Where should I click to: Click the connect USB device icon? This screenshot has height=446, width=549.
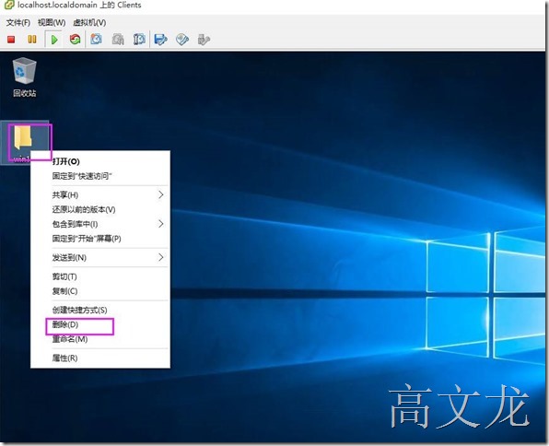(204, 40)
